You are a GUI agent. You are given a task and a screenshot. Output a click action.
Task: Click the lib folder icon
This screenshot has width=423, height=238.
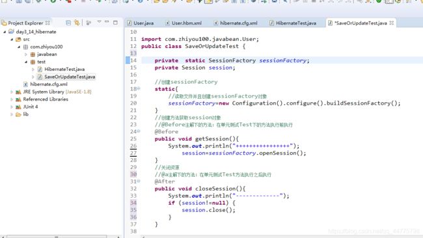[18, 114]
